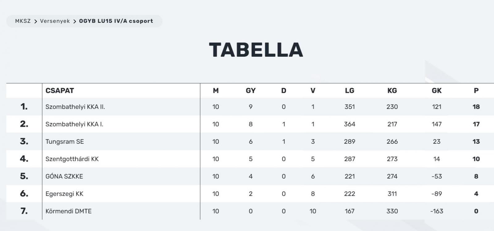Click the TABELLA heading

[256, 50]
